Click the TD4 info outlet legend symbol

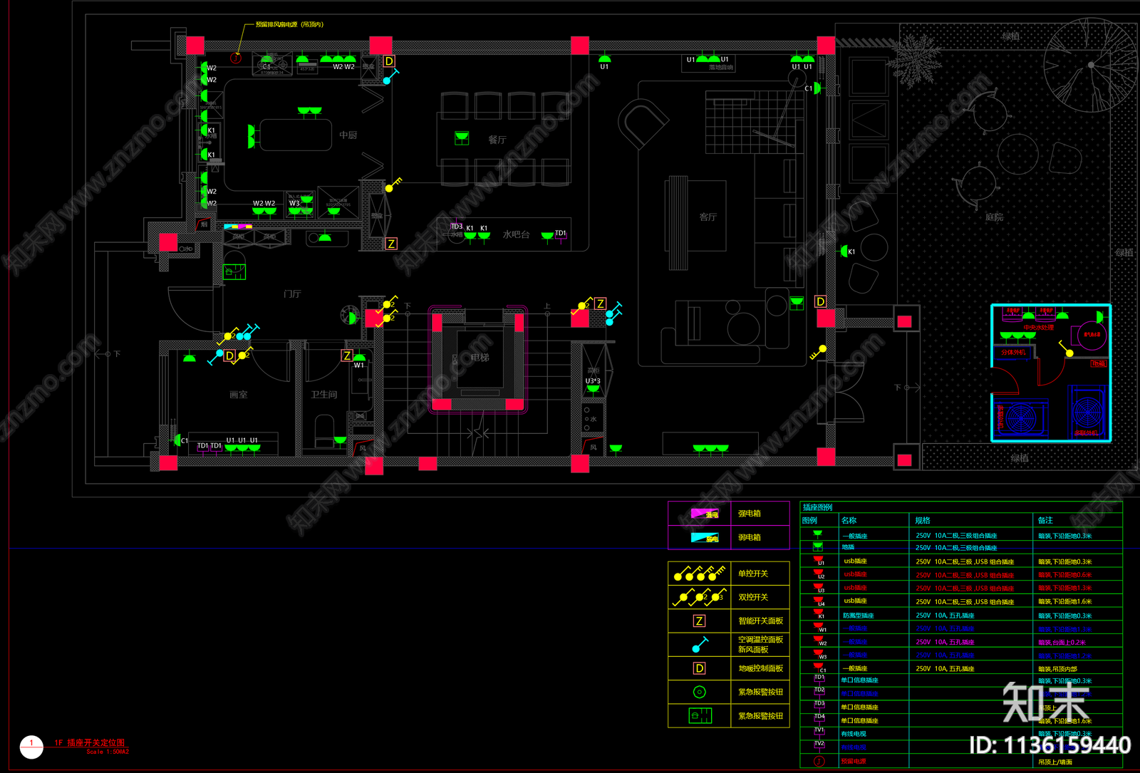[x=819, y=719]
